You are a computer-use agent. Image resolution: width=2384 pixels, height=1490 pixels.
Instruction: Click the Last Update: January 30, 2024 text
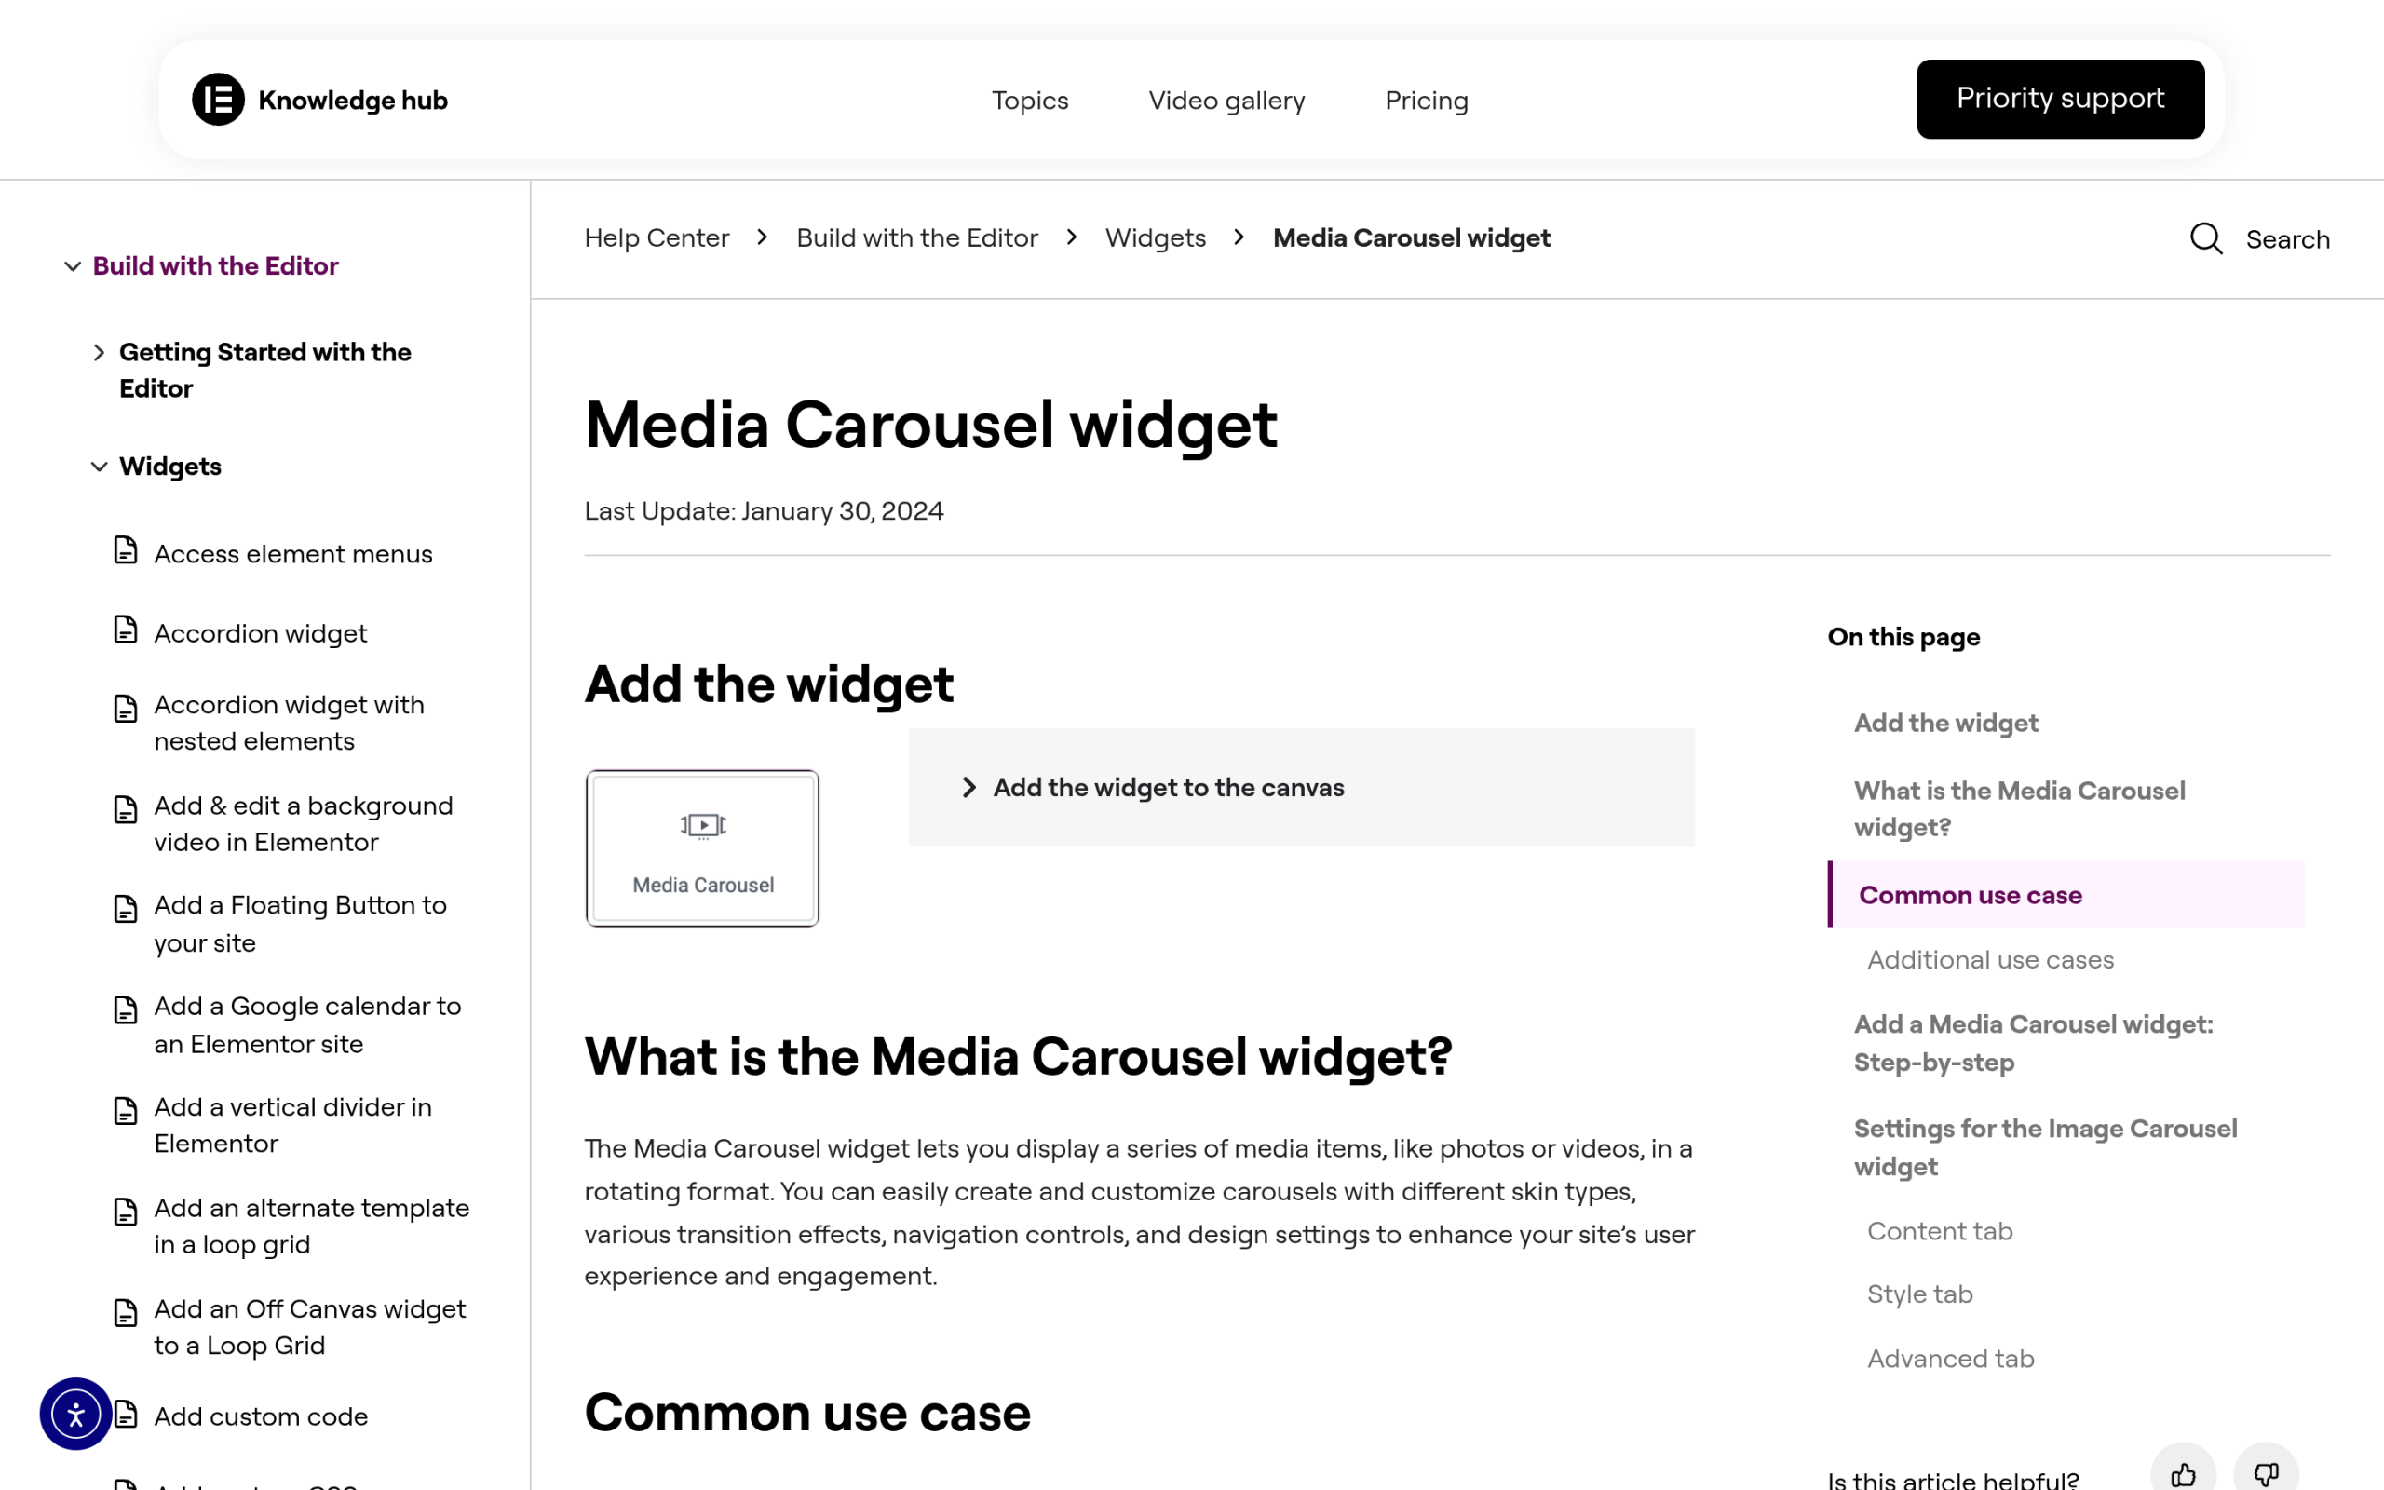tap(764, 511)
